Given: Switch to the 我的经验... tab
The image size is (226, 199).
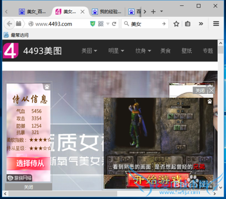Looking at the screenshot, I should 107,12.
